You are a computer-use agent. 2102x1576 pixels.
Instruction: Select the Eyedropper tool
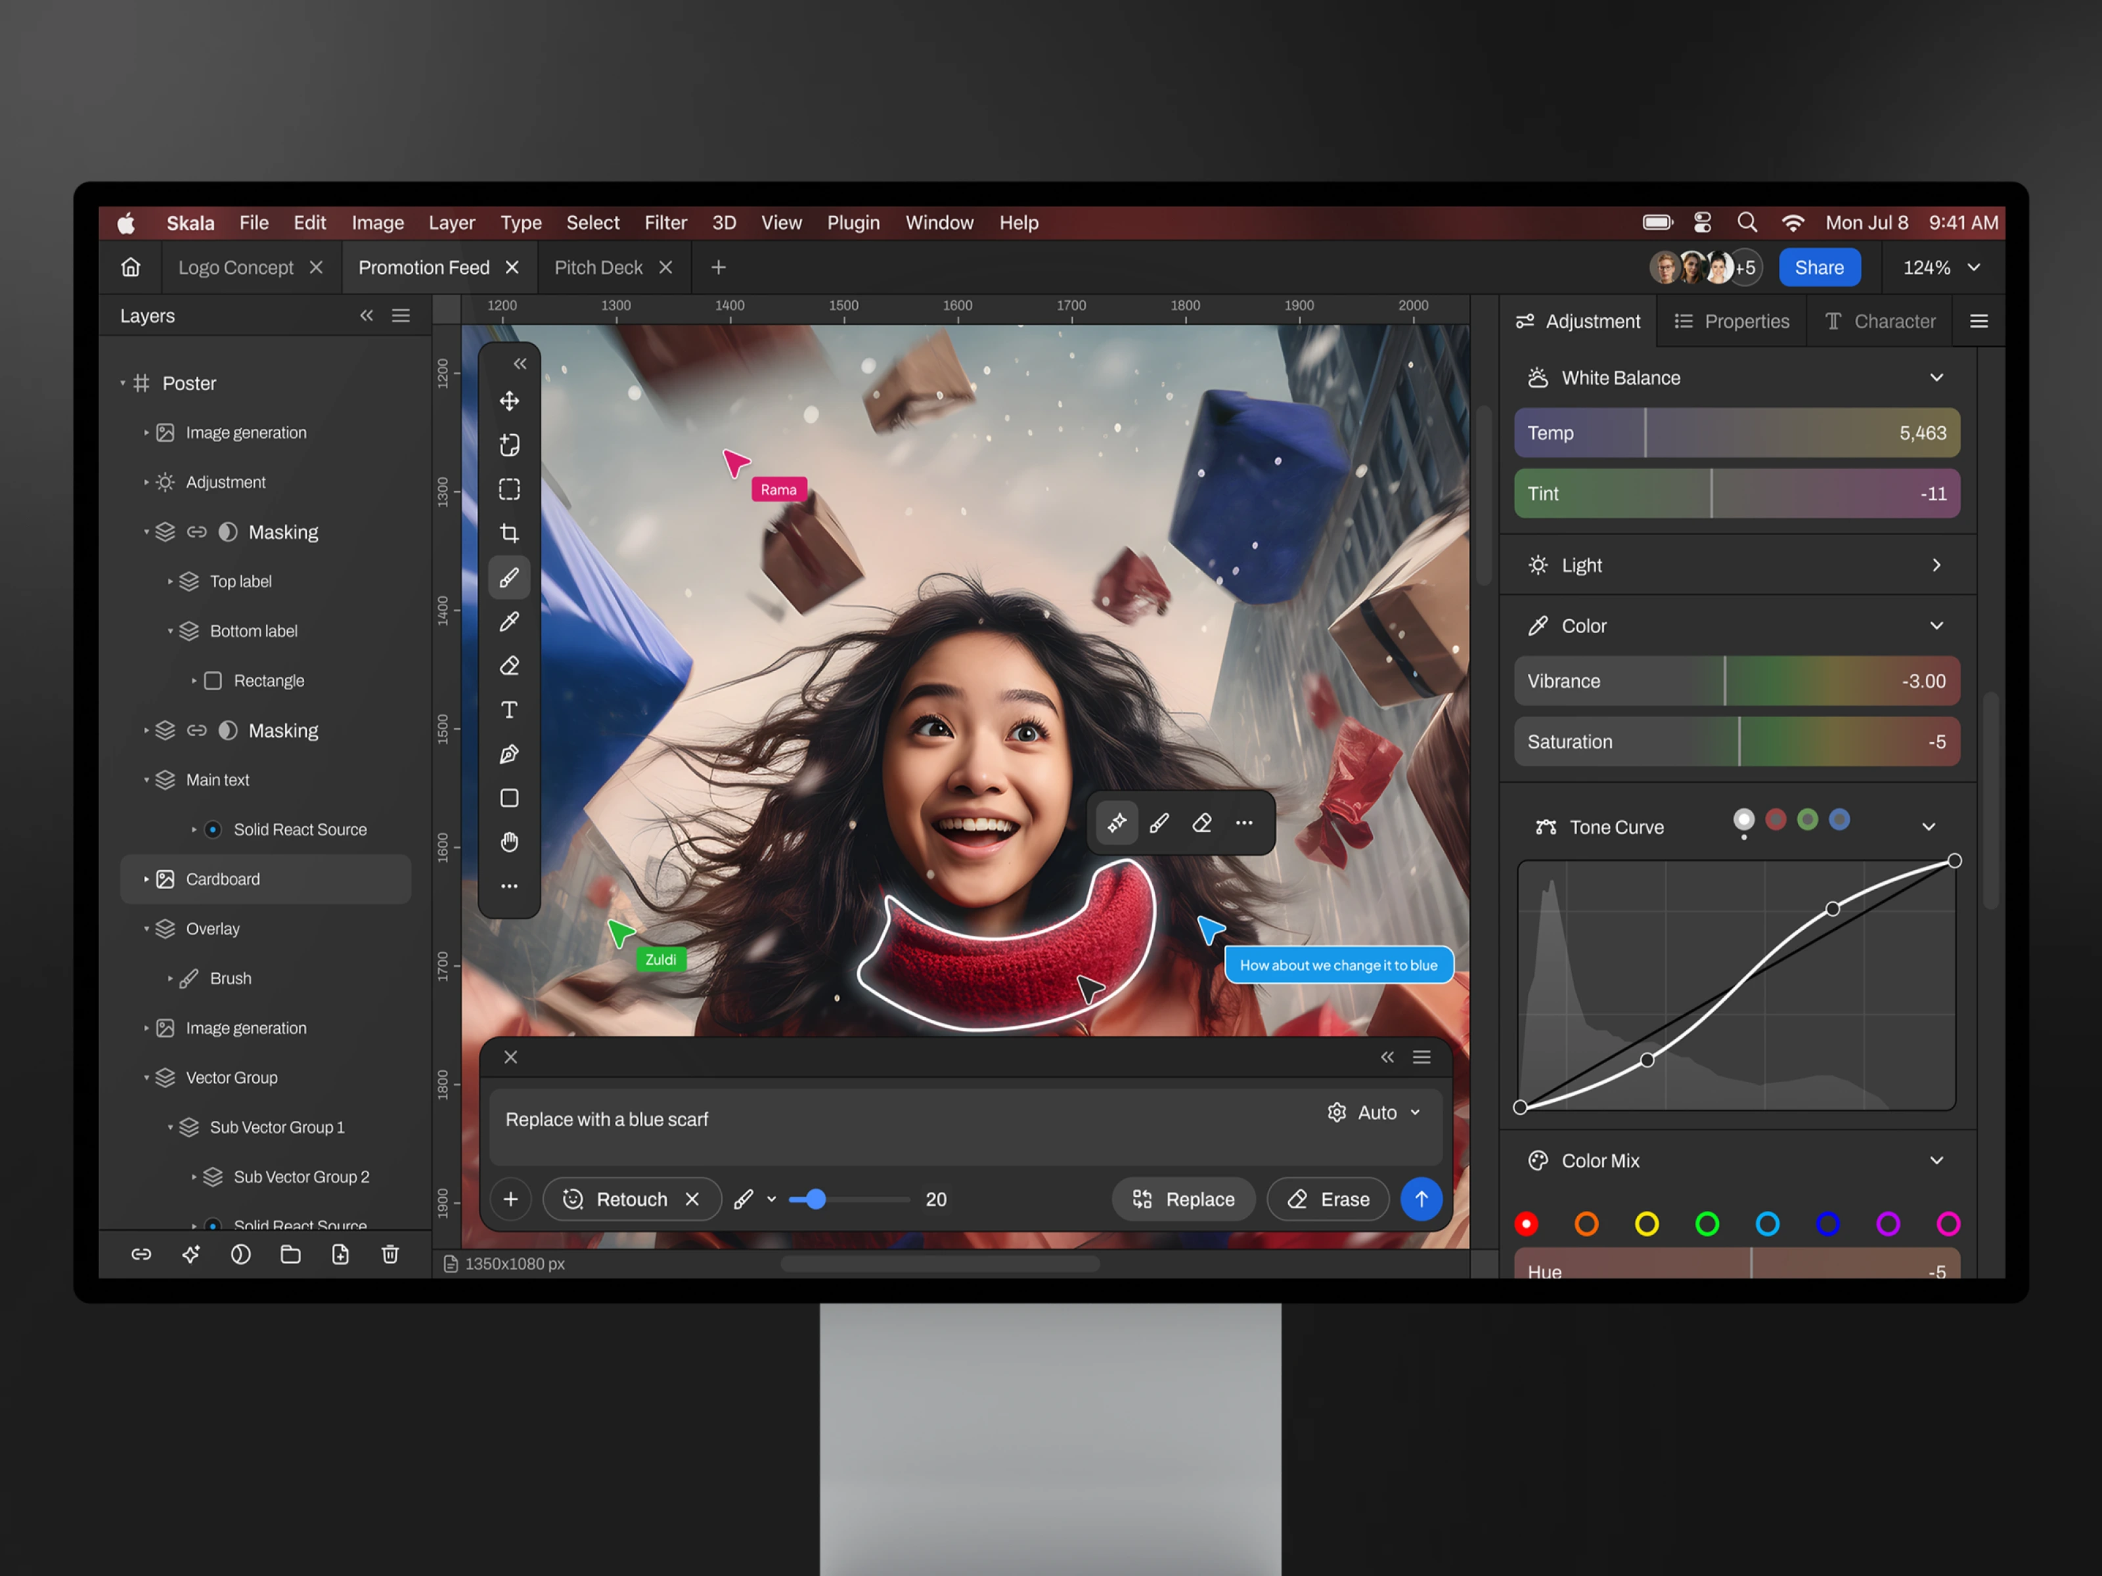pos(509,621)
